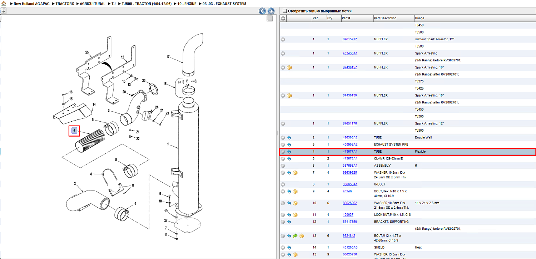Viewport: 536px width, 259px height.
Task: Click the plus icon for part 87651170
Action: [x=283, y=124]
